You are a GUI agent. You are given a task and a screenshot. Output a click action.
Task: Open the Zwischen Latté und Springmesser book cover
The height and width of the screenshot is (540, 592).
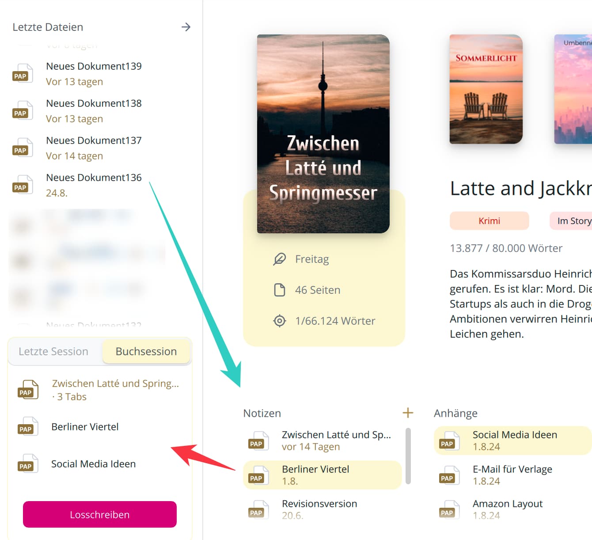pyautogui.click(x=323, y=133)
